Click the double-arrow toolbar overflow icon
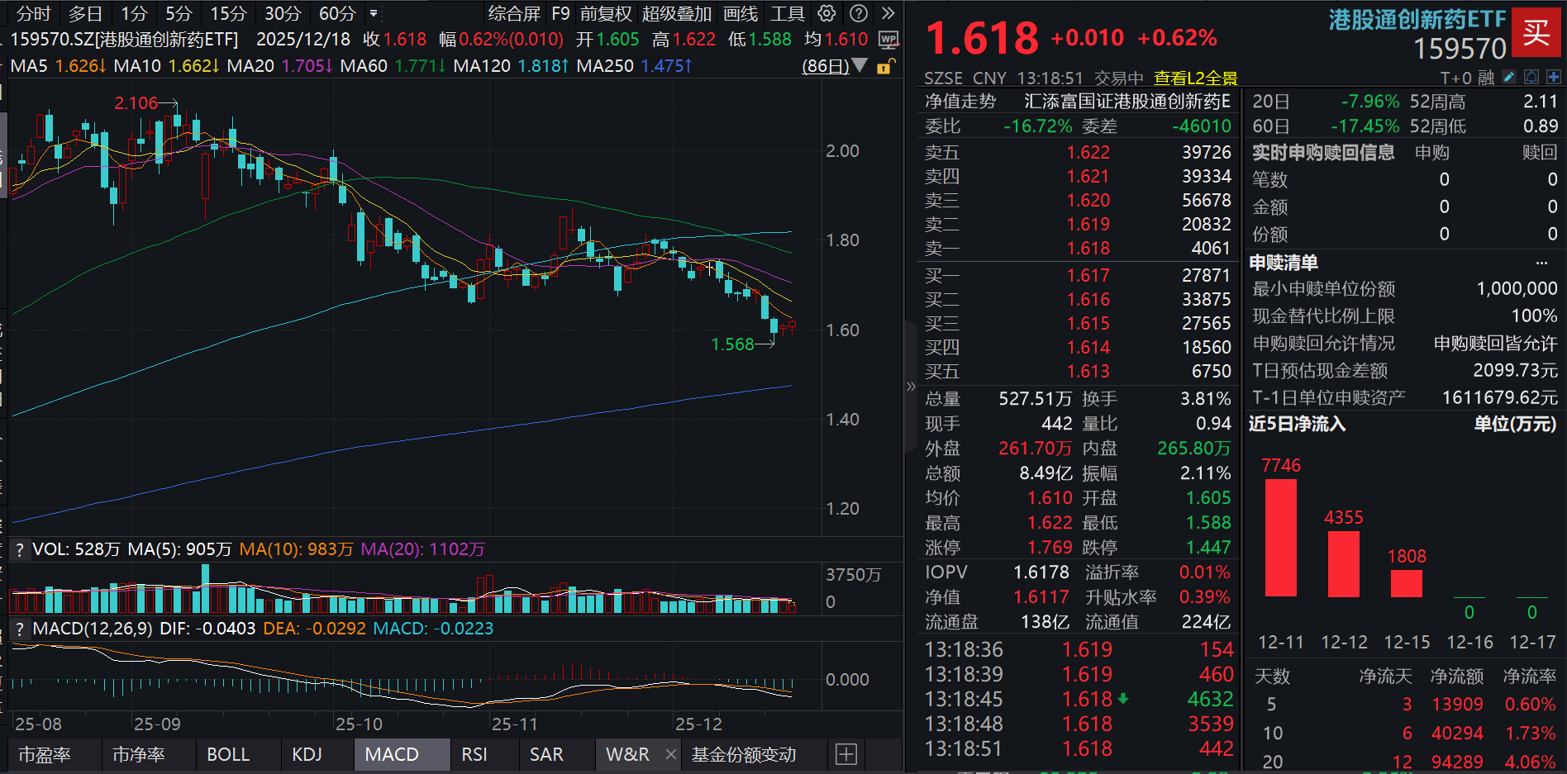 click(x=888, y=13)
